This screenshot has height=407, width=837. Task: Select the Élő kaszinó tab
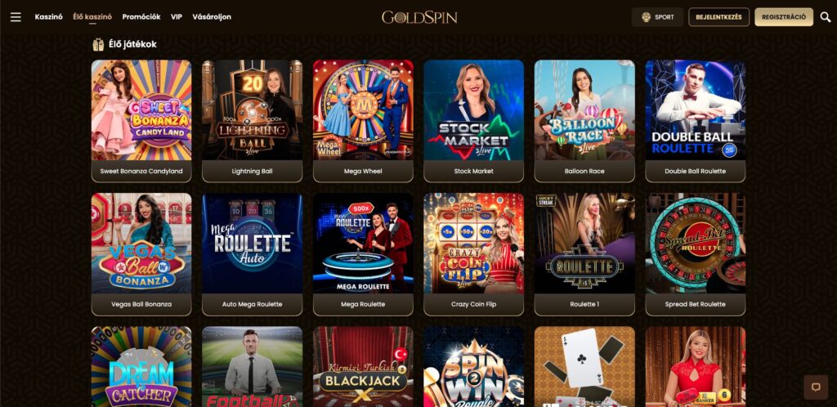(92, 17)
